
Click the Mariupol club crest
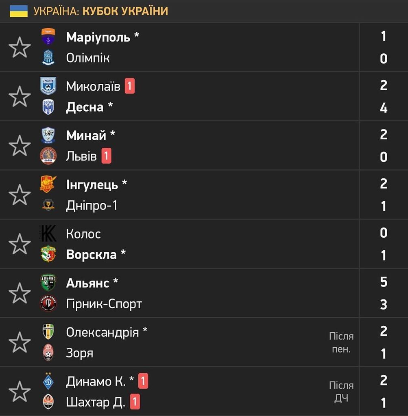48,36
